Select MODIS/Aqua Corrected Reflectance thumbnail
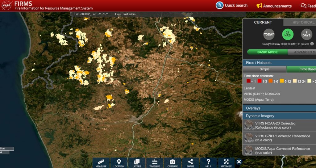Screen dimensions: 316x168 [249, 150]
